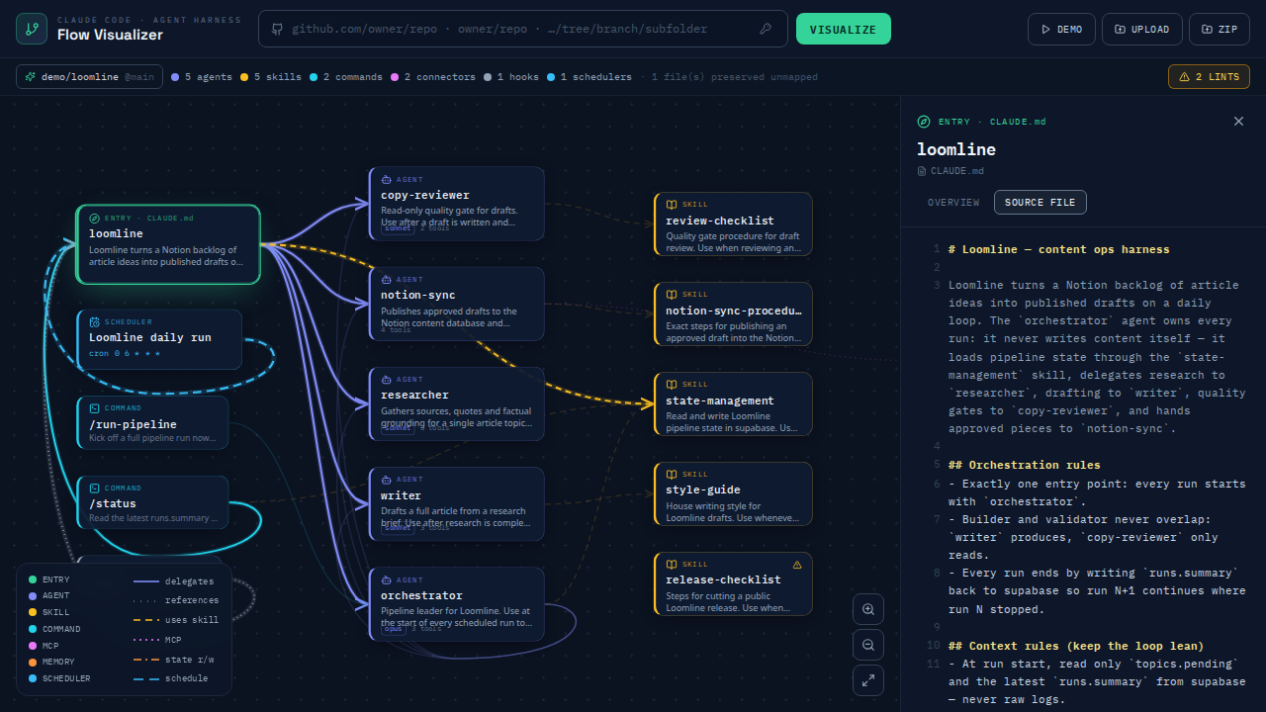This screenshot has width=1266, height=712.
Task: Select the style-guide skill node
Action: [x=733, y=493]
